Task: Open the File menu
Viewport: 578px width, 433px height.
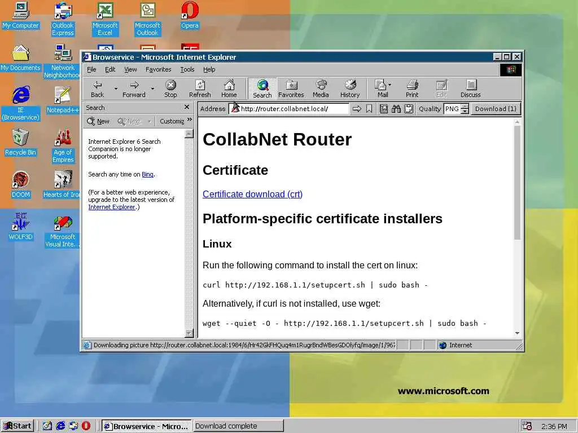Action: (x=91, y=69)
